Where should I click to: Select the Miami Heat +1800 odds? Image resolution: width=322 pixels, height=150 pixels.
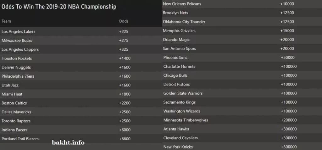point(125,94)
